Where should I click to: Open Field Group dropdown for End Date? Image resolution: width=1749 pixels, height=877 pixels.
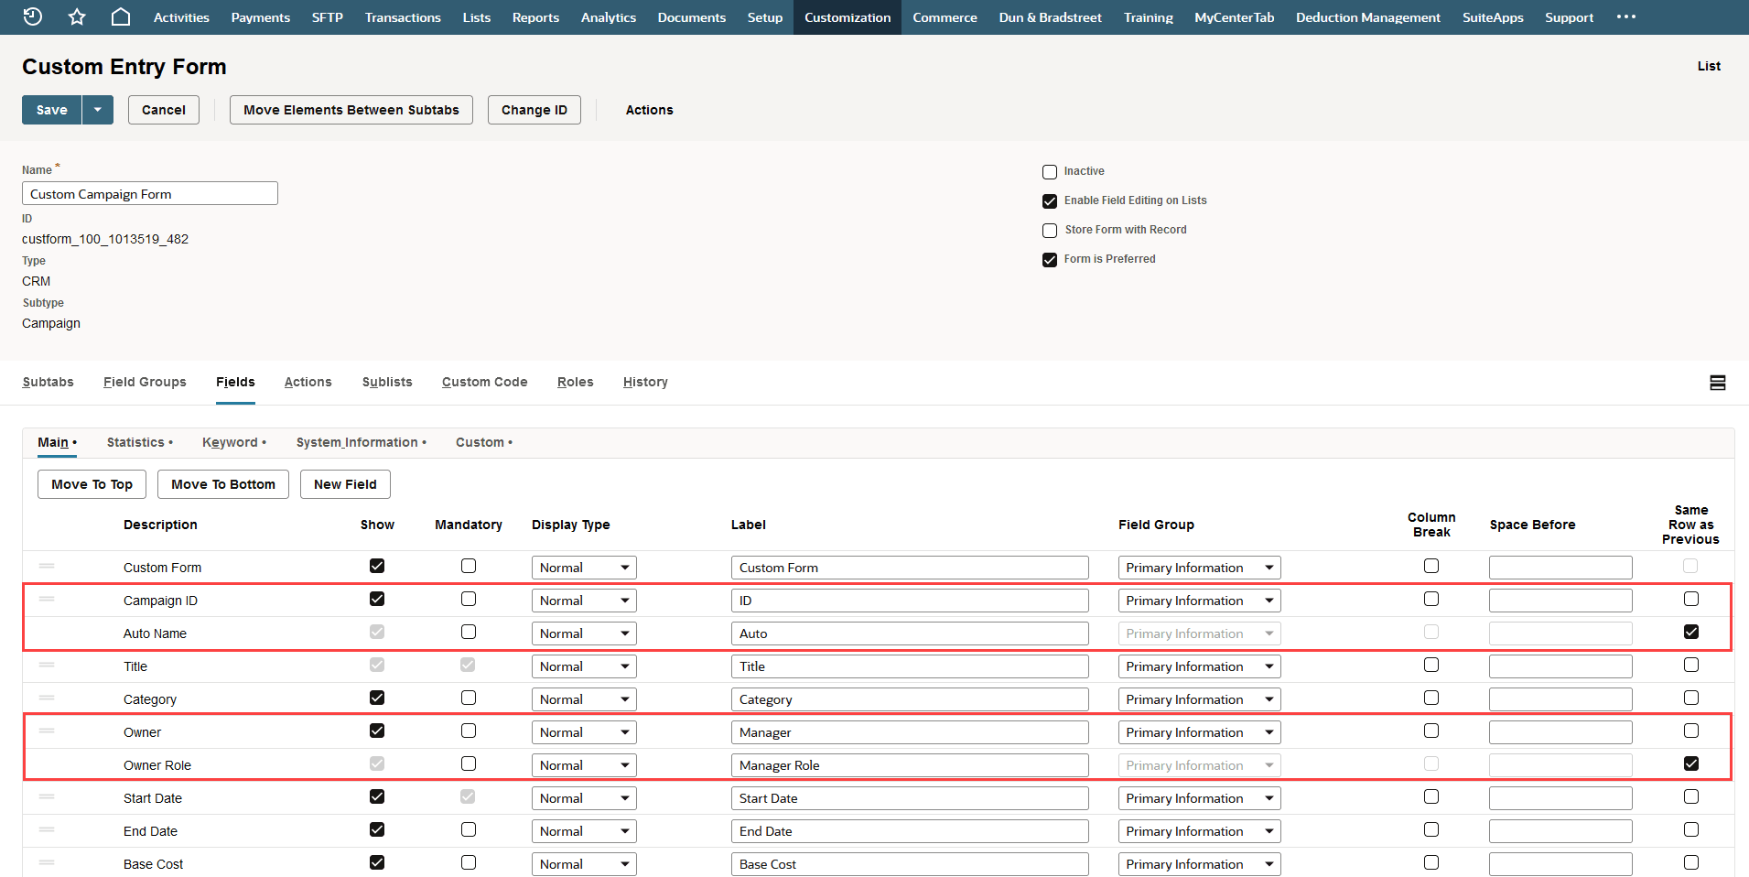point(1199,830)
